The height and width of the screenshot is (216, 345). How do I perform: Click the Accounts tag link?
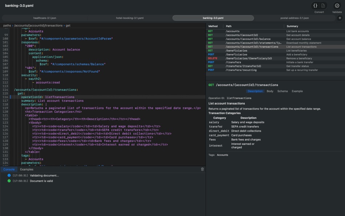(222, 155)
